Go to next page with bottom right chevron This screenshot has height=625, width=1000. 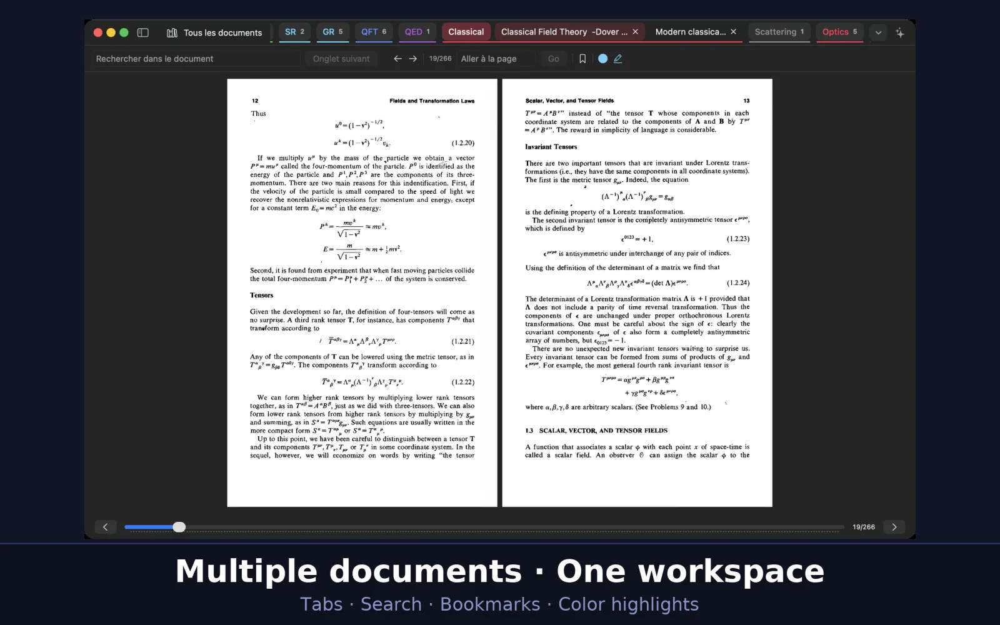tap(894, 527)
